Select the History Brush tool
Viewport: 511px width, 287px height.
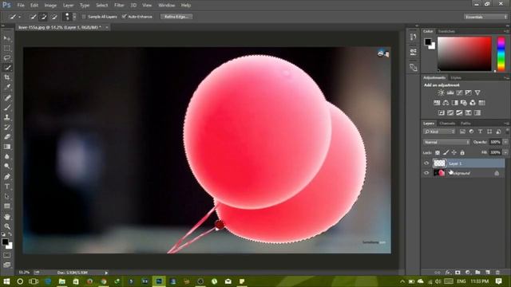pos(7,128)
